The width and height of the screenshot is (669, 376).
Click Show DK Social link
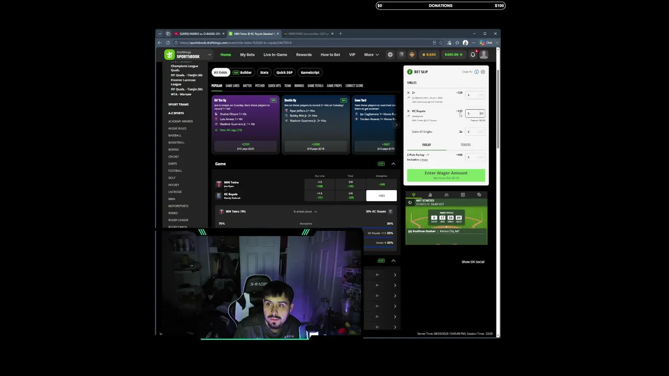pyautogui.click(x=473, y=262)
